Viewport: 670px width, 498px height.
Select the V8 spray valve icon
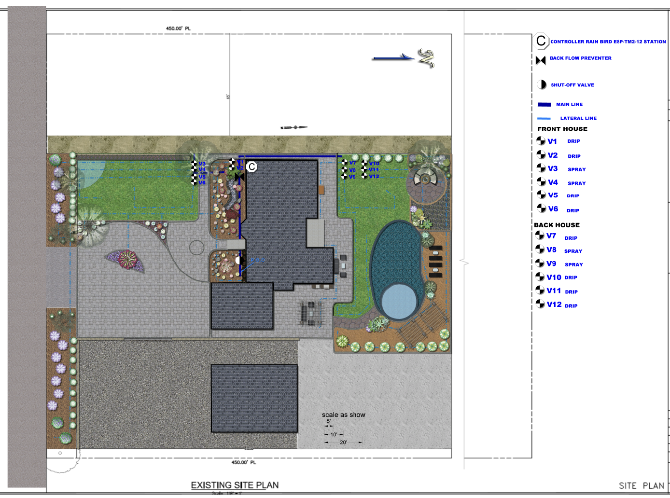click(540, 249)
